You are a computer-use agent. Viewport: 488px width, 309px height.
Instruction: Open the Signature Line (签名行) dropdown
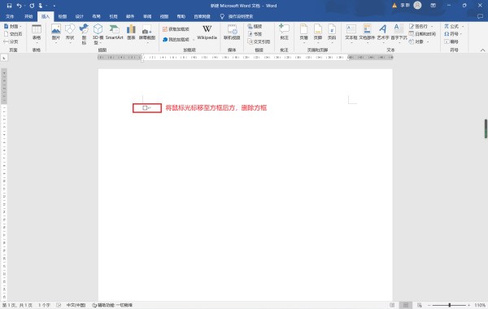[420, 27]
